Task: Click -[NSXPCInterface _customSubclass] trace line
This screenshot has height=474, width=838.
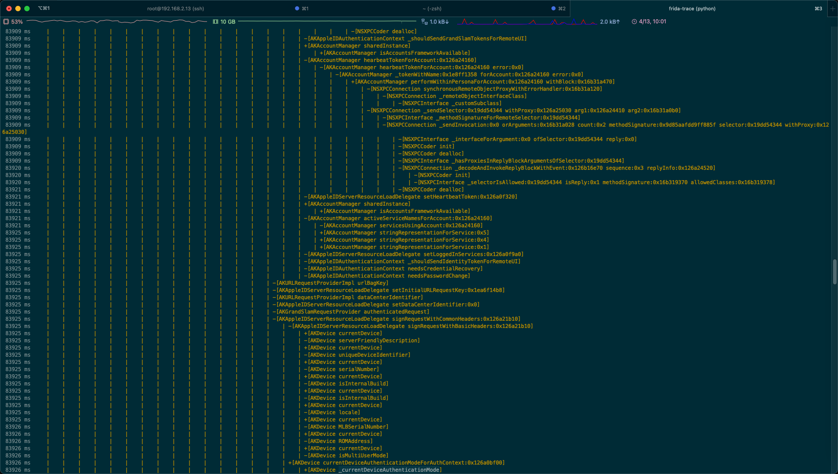Action: pyautogui.click(x=450, y=103)
